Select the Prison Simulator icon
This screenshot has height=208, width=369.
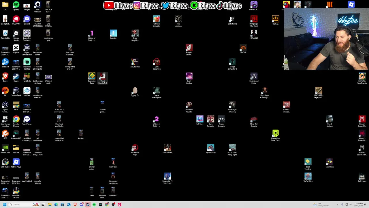point(221,122)
